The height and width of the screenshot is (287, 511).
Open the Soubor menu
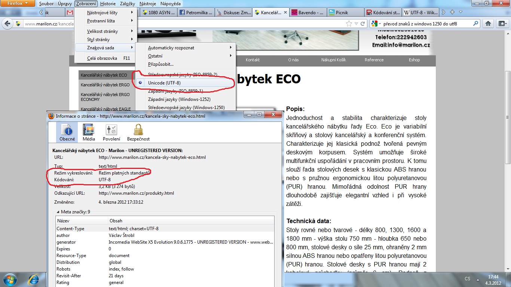click(x=46, y=4)
